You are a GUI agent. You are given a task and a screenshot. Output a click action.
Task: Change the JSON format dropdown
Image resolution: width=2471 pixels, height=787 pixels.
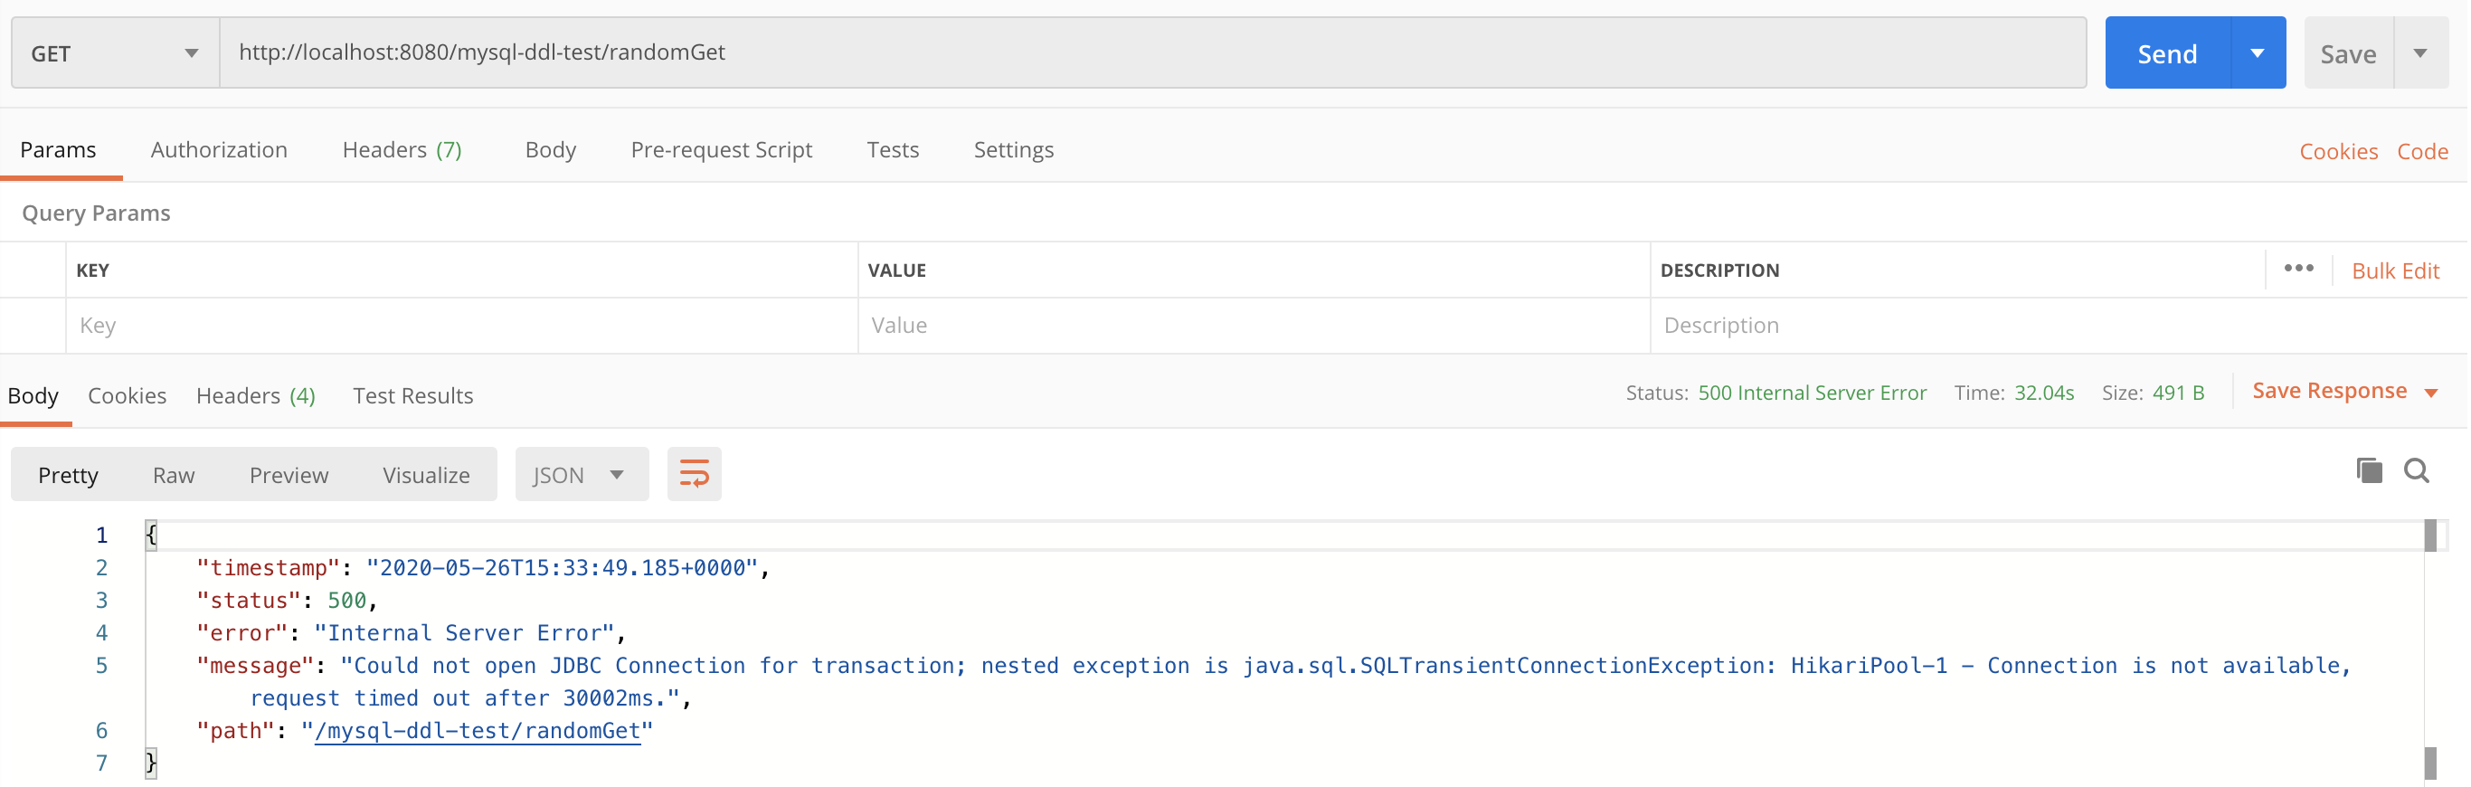pyautogui.click(x=580, y=475)
